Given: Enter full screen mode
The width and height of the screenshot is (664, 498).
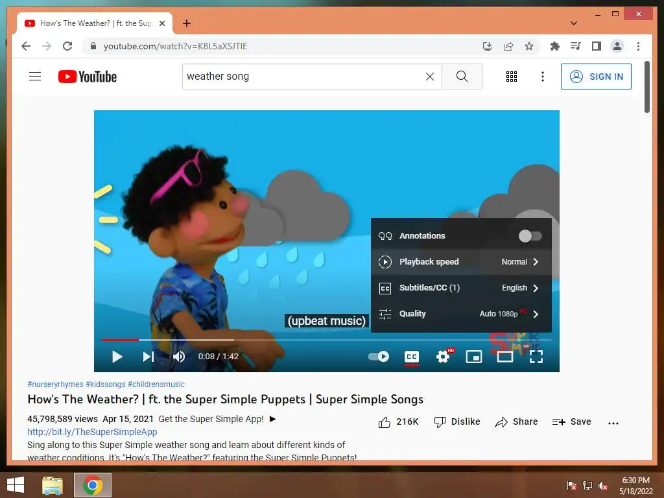Looking at the screenshot, I should click(x=536, y=357).
